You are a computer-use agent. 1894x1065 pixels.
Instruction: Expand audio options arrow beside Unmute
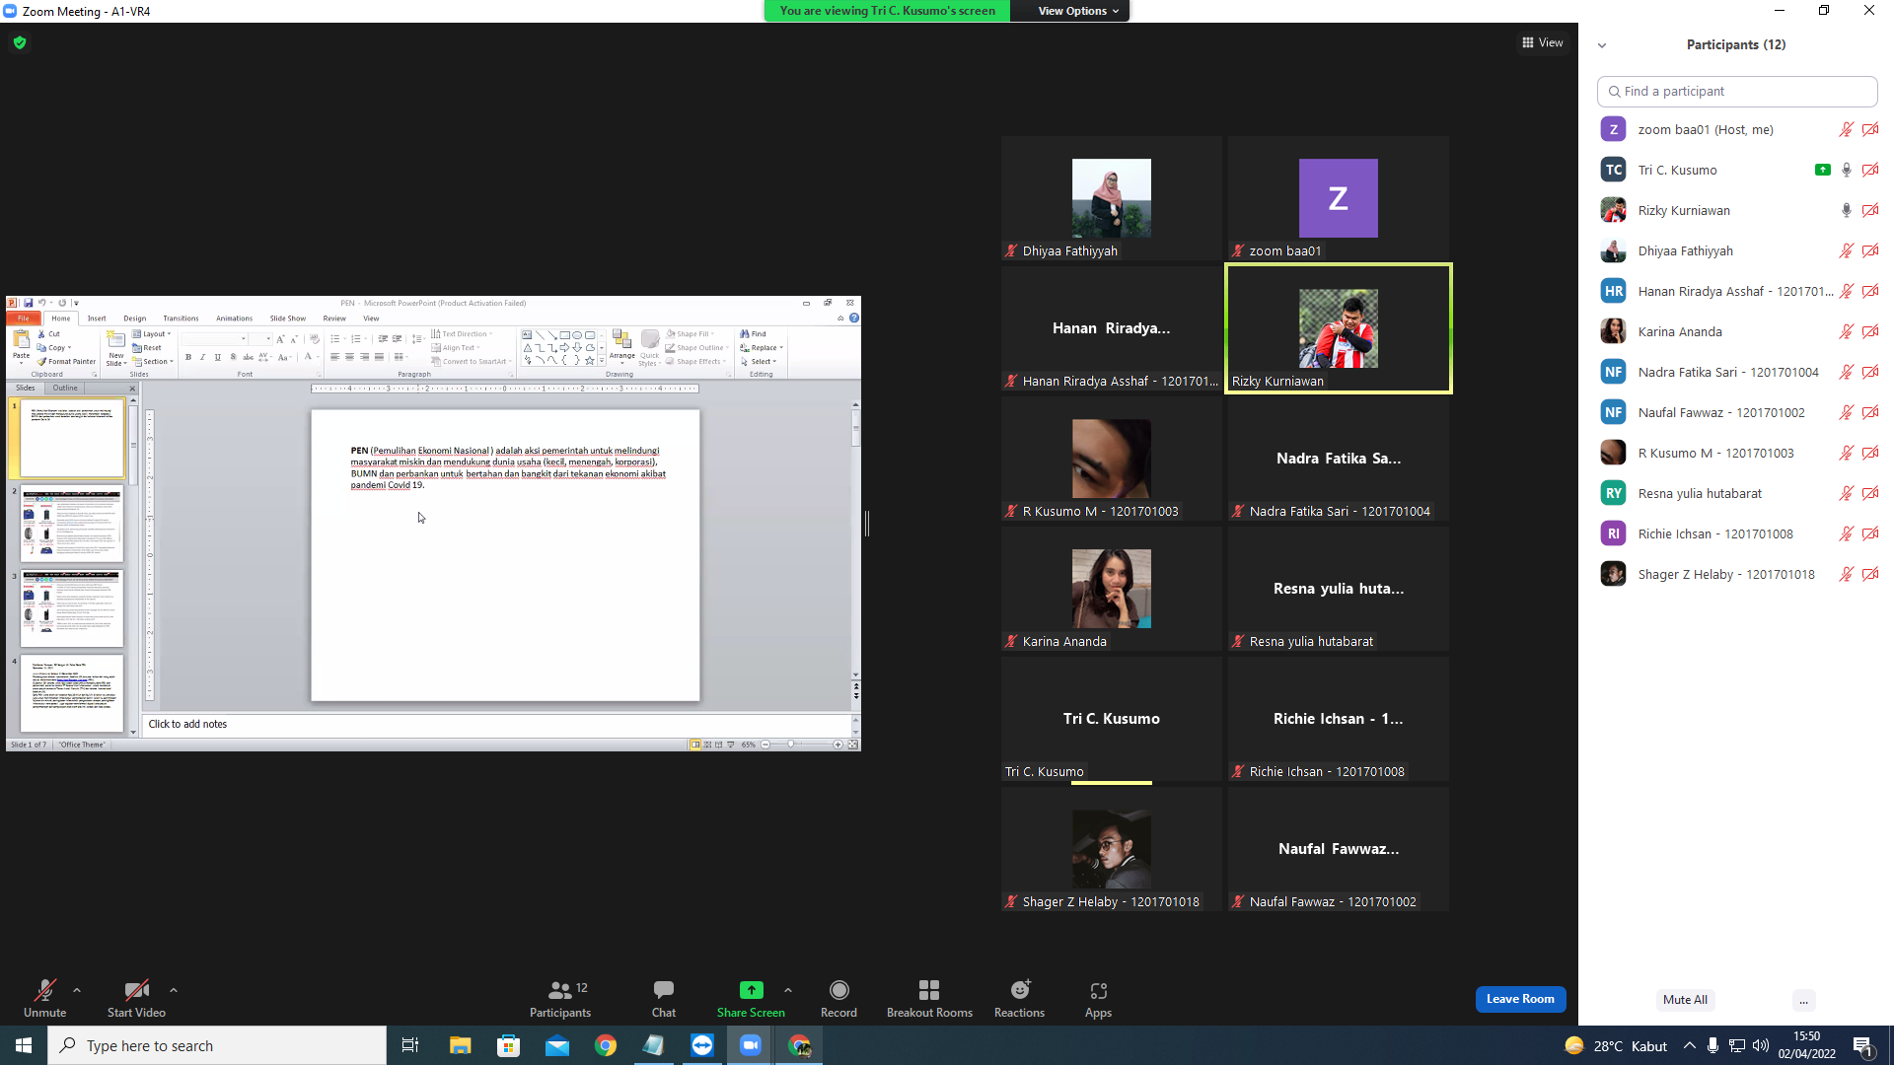[77, 990]
